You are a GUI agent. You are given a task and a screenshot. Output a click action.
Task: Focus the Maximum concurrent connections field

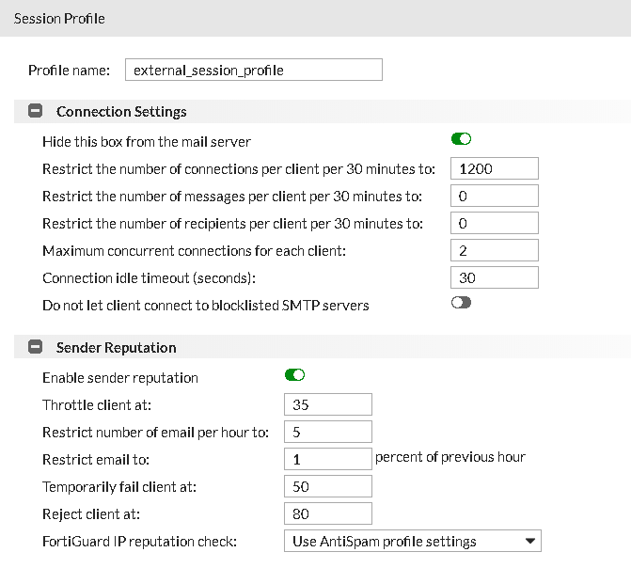[494, 250]
